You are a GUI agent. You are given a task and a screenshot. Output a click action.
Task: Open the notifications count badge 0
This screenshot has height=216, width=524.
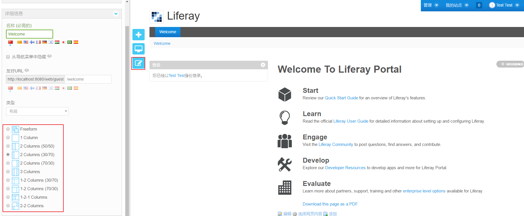tap(479, 5)
